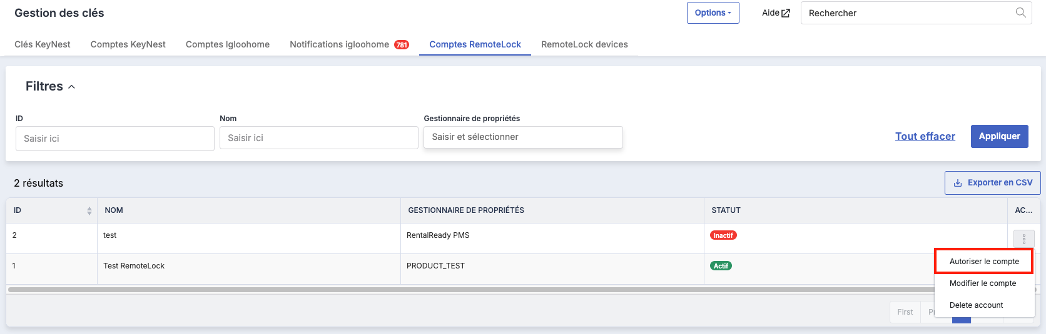
Task: Click the search magnifier icon
Action: [1020, 12]
